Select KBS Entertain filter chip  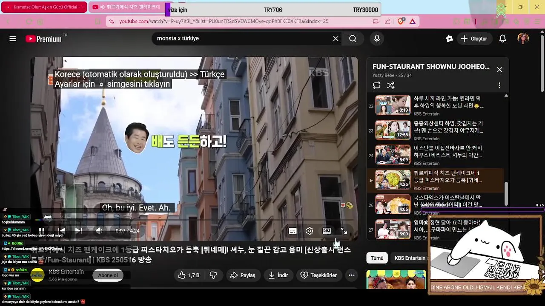coord(409,258)
